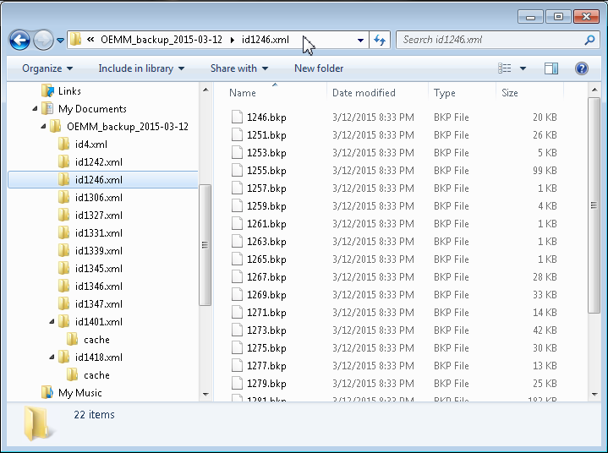
Task: Click the magnifier search icon
Action: click(589, 40)
